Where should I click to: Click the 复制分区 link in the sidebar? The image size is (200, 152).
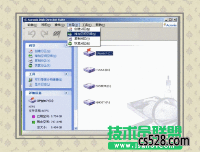[42, 61]
